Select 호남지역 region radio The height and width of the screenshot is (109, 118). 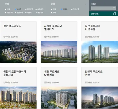(5, 13)
